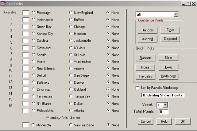Pick Philadelphia radio button
Viewport: 197px width, 131px height.
click(x=34, y=111)
